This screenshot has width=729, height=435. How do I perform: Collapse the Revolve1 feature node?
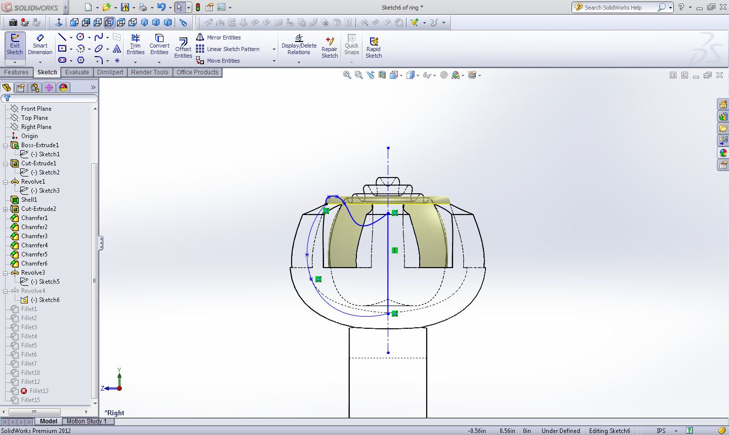point(6,182)
